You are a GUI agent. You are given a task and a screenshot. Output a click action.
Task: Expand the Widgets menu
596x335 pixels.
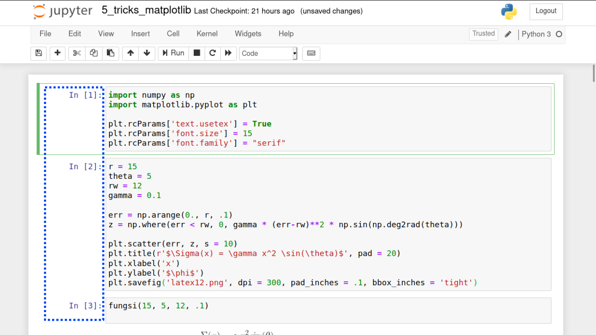point(248,34)
